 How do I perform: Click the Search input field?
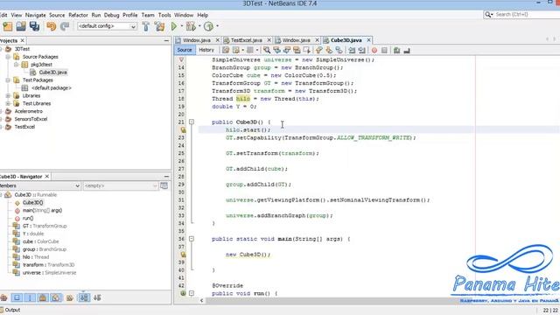[526, 15]
